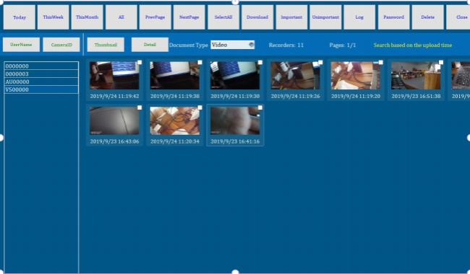Viewport: 470px width, 274px height.
Task: Check the box on 2019/9/24 11:19:42 video
Action: [140, 62]
